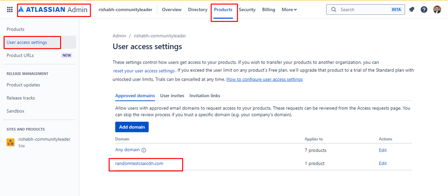This screenshot has width=448, height=196.
Task: Open the randomtestcsaicdn.com domain link
Action: pos(139,163)
